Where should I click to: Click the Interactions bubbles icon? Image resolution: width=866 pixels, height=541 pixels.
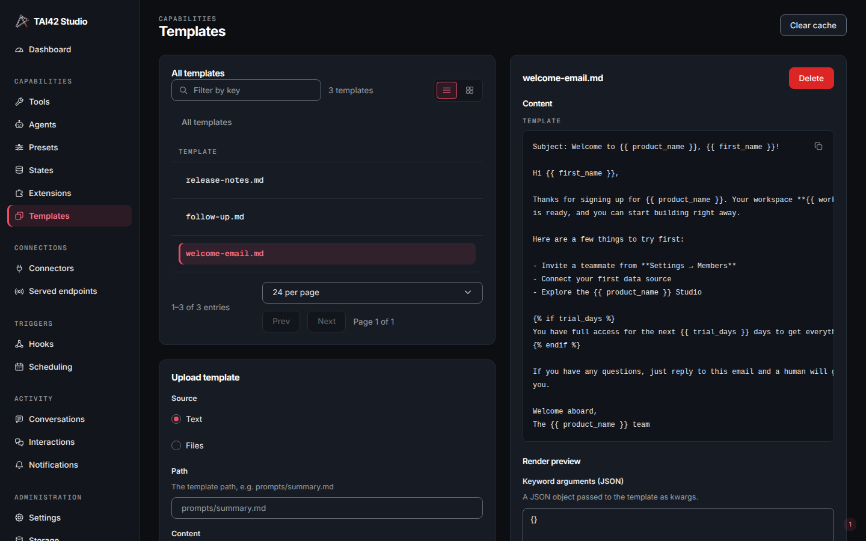(19, 442)
